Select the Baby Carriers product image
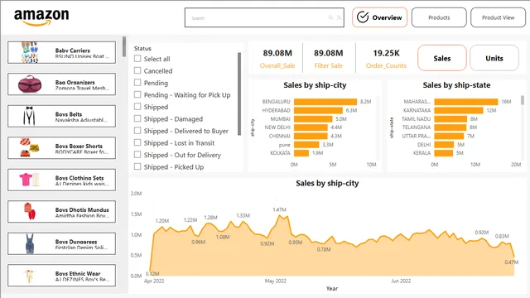This screenshot has width=530, height=298. [x=30, y=52]
